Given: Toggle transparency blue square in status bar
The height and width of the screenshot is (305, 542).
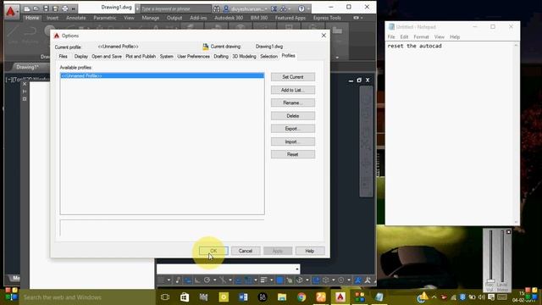Looking at the screenshot, I should pyautogui.click(x=279, y=280).
